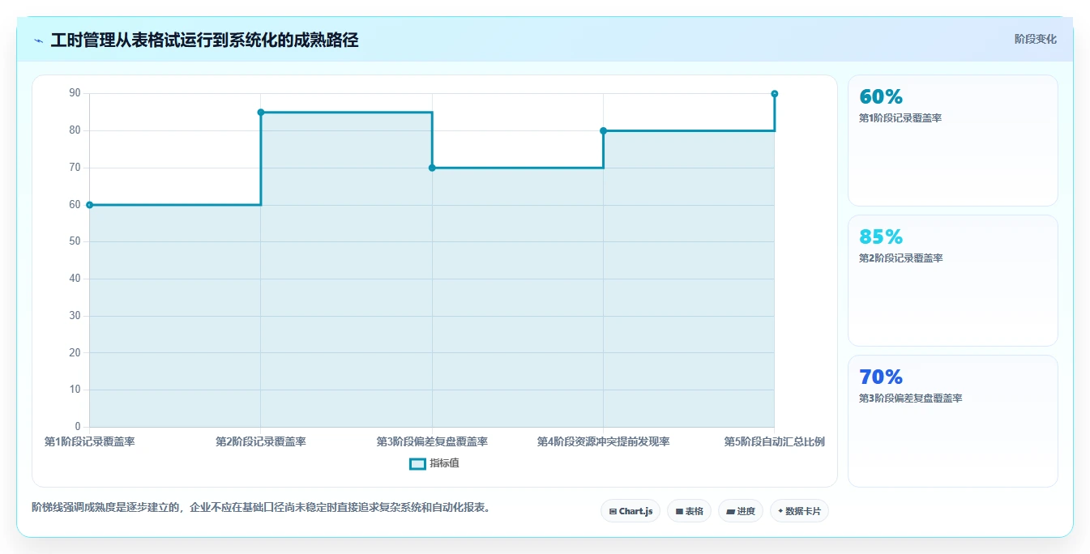
Task: Click the 指标值 legend color box
Action: [x=417, y=464]
